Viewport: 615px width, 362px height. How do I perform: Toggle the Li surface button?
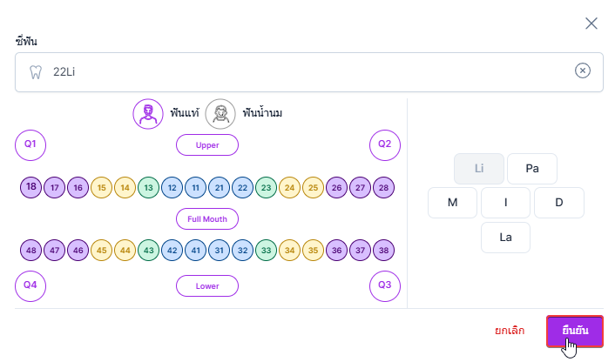tap(479, 169)
